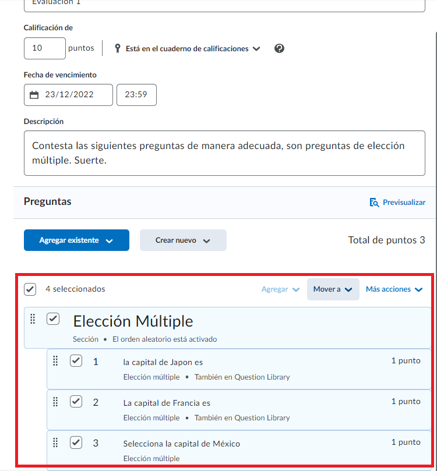The image size is (437, 471).
Task: Click the help question mark icon
Action: 279,48
